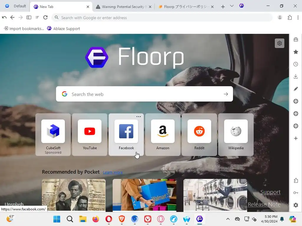Viewport: 302px width, 226px height.
Task: Open the bookmarks star sidebar icon
Action: point(296,52)
